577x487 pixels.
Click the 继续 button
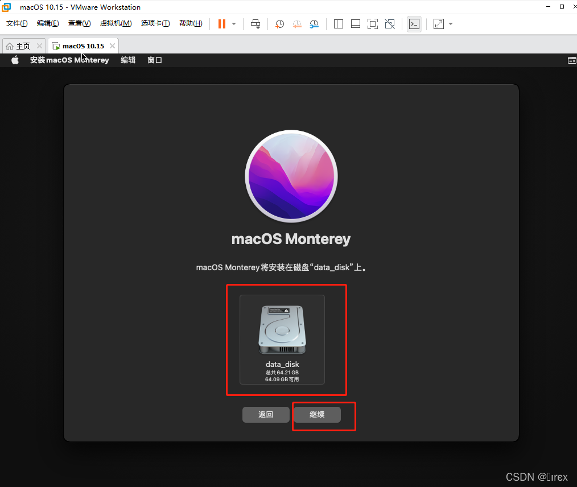pyautogui.click(x=317, y=415)
